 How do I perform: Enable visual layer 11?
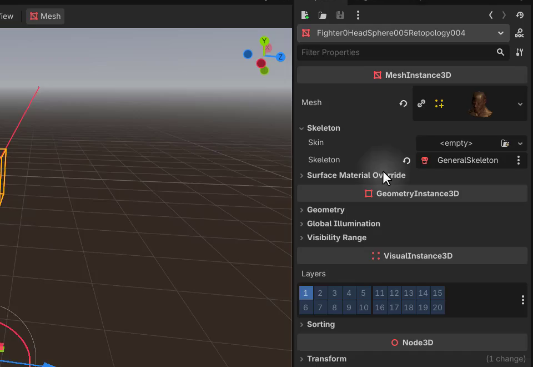coord(380,293)
